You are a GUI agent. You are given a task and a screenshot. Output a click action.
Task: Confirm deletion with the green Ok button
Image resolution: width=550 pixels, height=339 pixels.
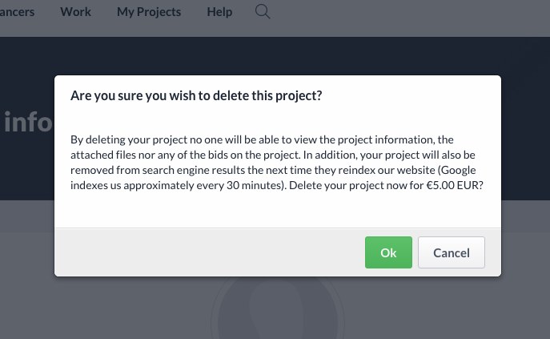click(x=388, y=252)
